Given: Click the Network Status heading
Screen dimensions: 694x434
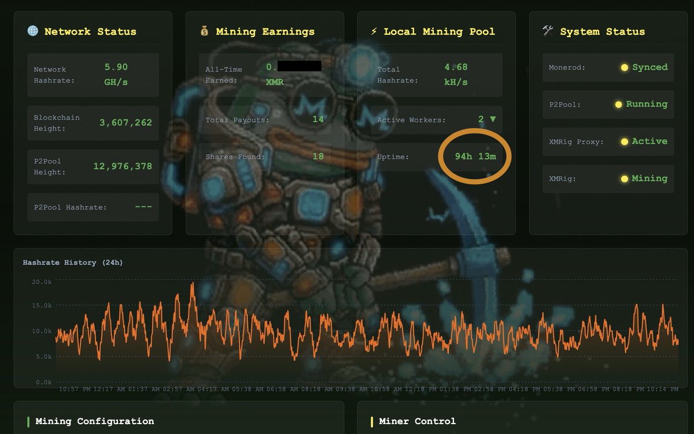Looking at the screenshot, I should point(90,31).
